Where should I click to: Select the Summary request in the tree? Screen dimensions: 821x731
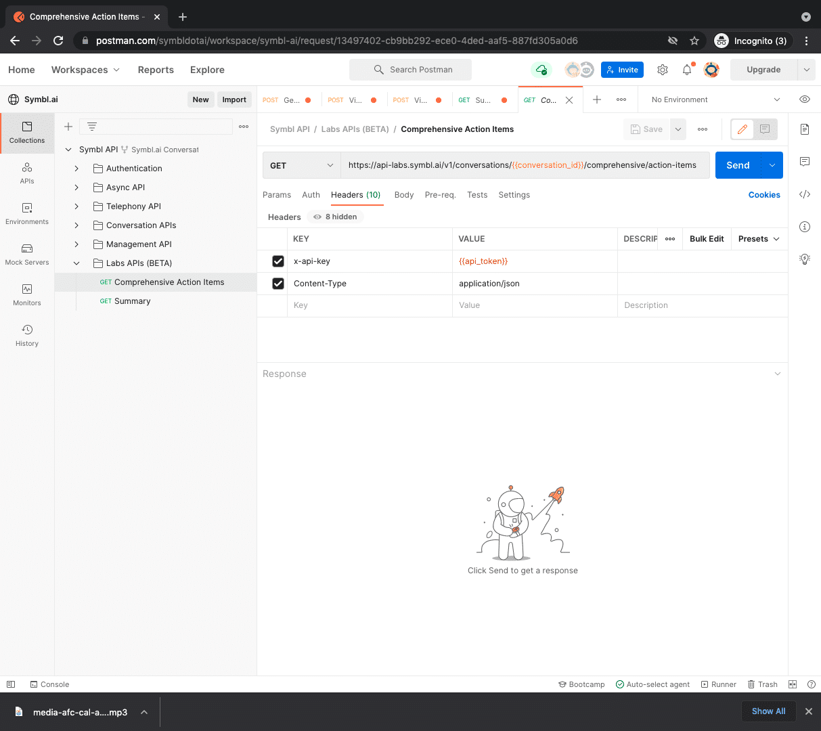pos(132,301)
